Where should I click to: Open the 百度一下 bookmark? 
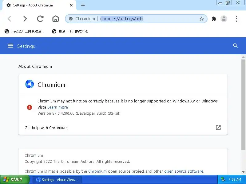70,31
